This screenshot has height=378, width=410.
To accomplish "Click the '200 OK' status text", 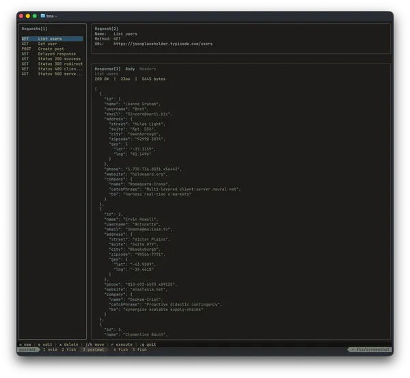I will [102, 79].
